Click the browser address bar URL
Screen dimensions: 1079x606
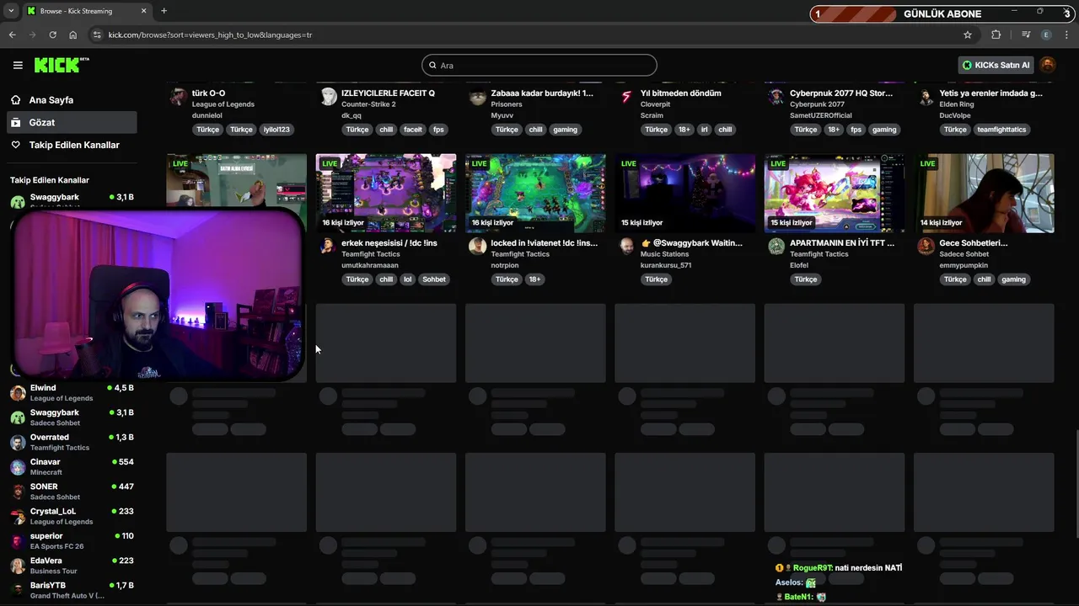[210, 35]
